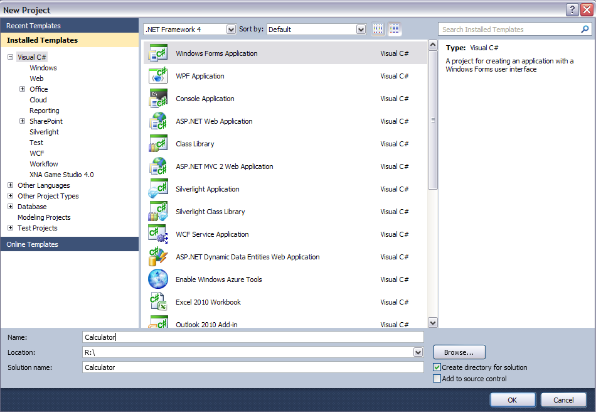Choose the Console Application template icon
The width and height of the screenshot is (596, 412).
pos(157,98)
